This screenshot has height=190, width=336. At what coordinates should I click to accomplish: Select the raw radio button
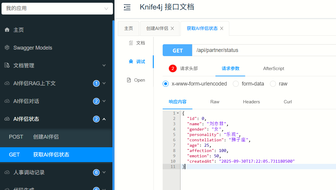[273, 84]
